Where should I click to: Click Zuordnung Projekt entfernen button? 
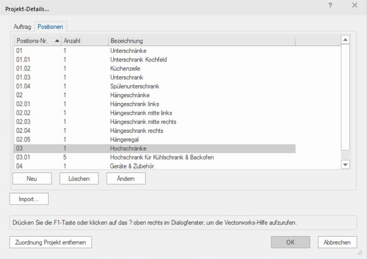pos(51,242)
